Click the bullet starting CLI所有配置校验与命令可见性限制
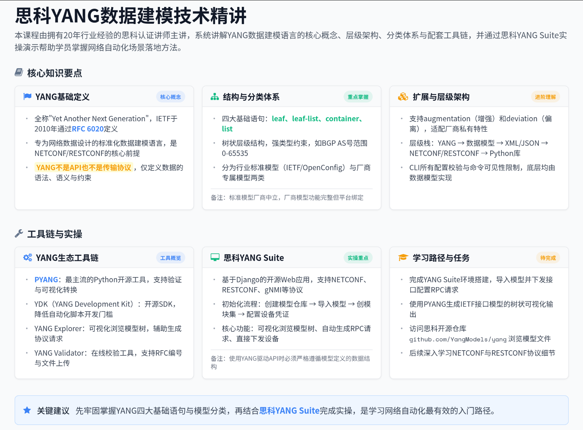Viewport: 583px width, 430px height. click(482, 172)
